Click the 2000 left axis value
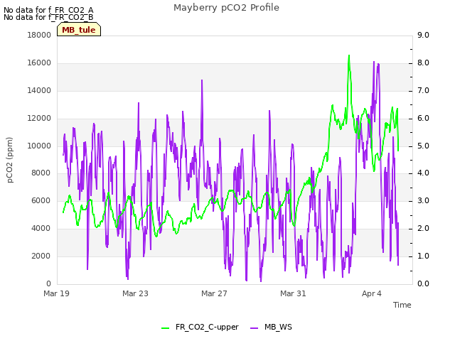This screenshot has width=455, height=341. click(41, 256)
